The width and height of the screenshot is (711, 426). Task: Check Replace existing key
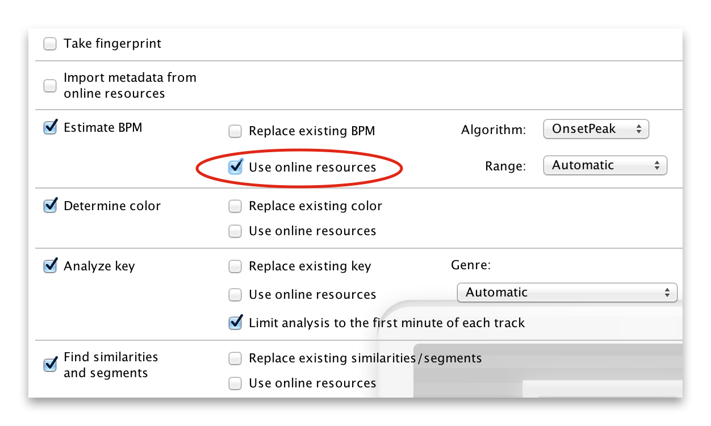pos(235,266)
